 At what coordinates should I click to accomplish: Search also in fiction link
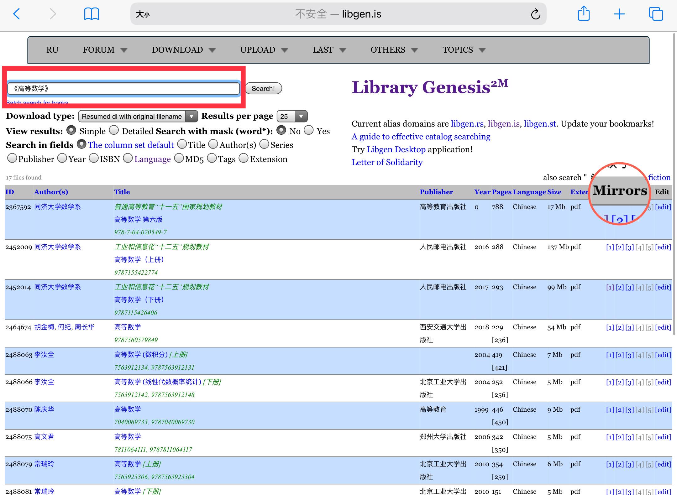(x=659, y=178)
